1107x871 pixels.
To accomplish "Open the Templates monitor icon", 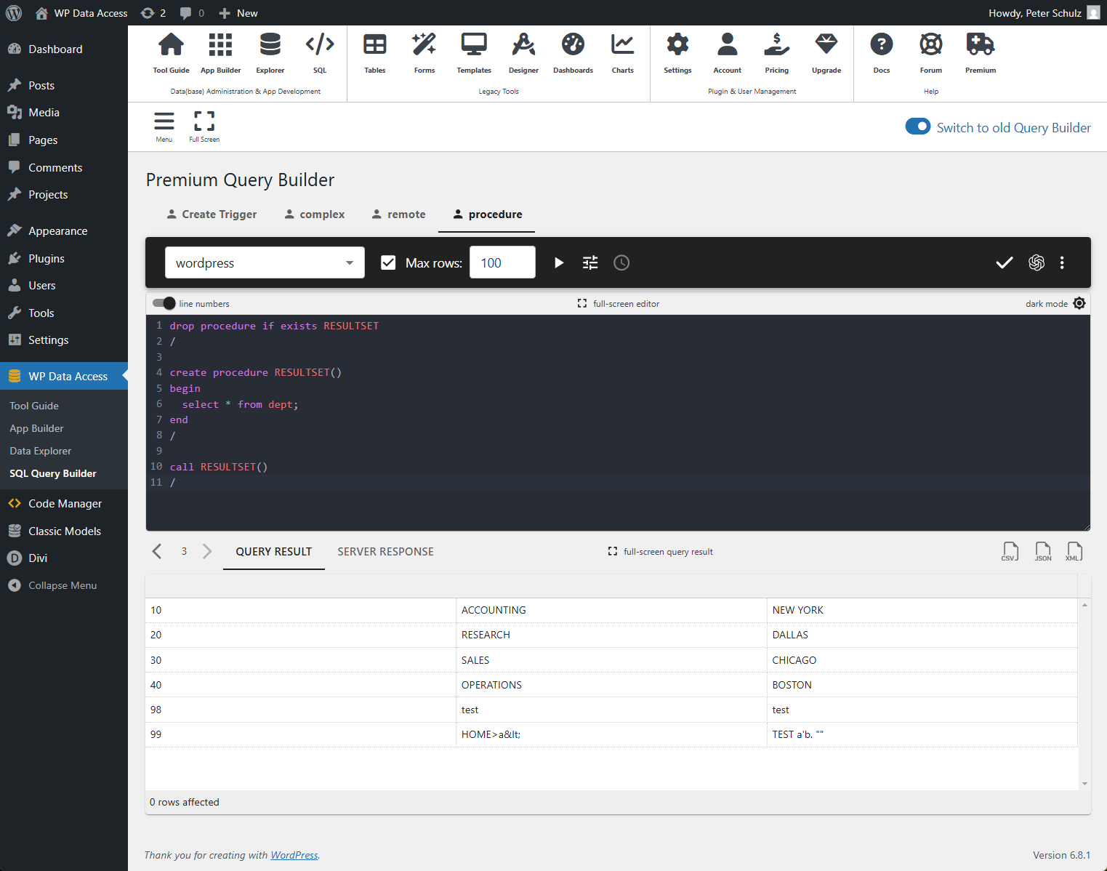I will click(474, 45).
